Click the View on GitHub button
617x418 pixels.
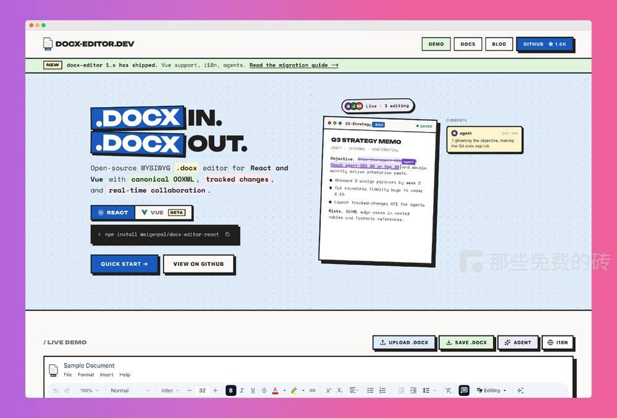pos(198,264)
